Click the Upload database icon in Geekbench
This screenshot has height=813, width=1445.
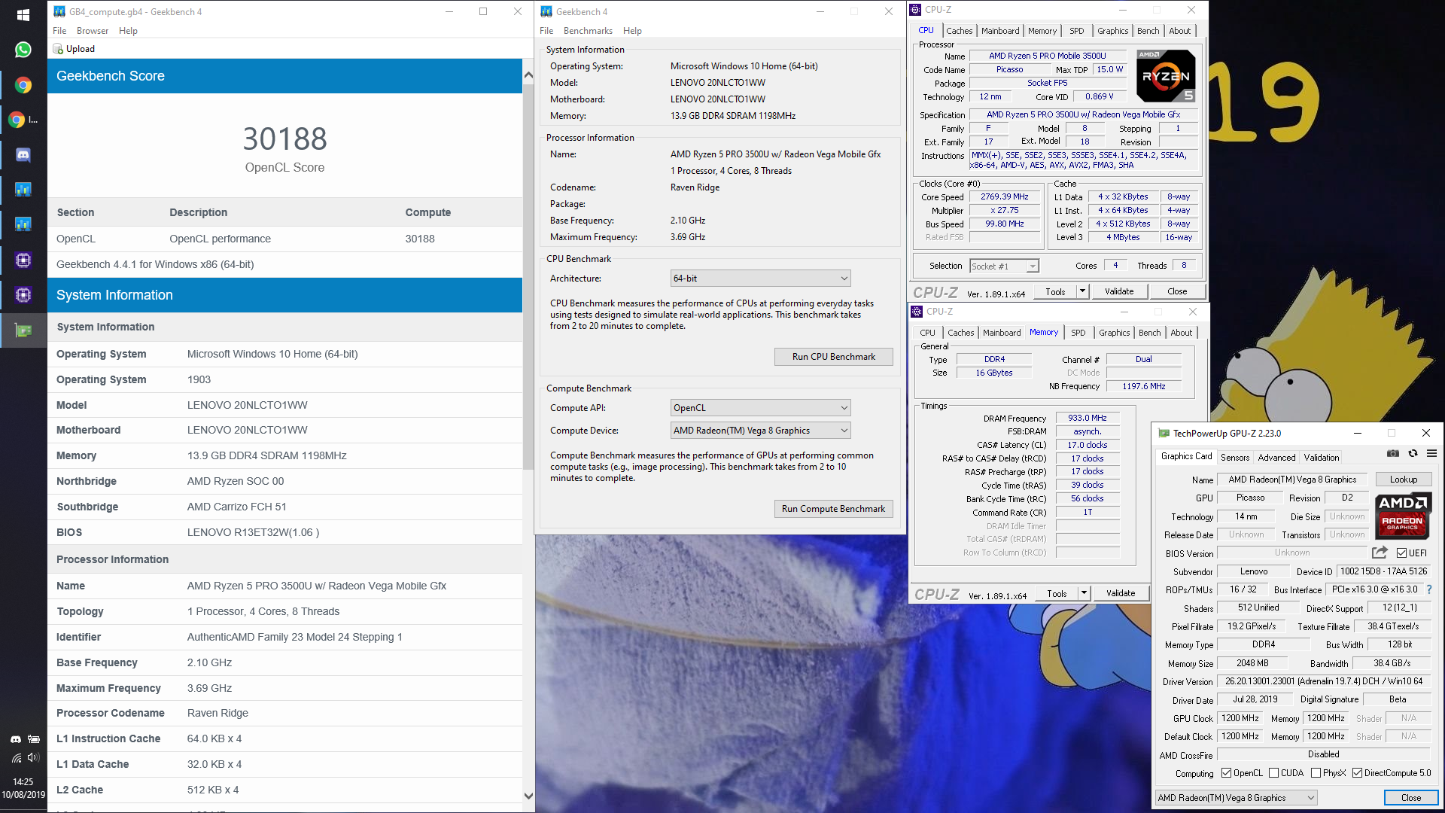tap(58, 49)
